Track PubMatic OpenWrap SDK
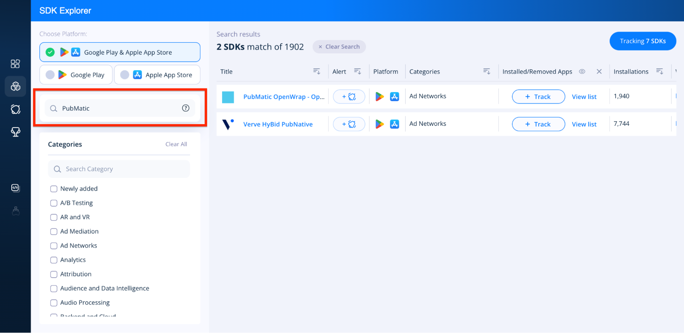684x333 pixels. click(538, 97)
